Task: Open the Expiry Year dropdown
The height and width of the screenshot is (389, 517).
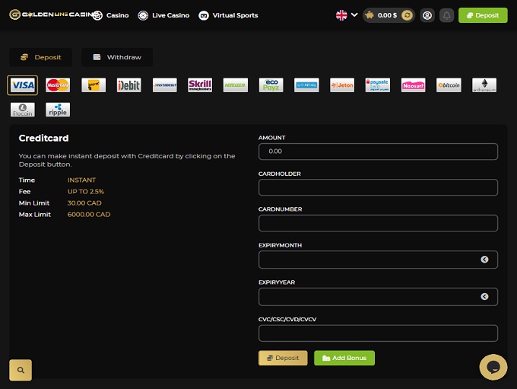Action: pos(378,296)
